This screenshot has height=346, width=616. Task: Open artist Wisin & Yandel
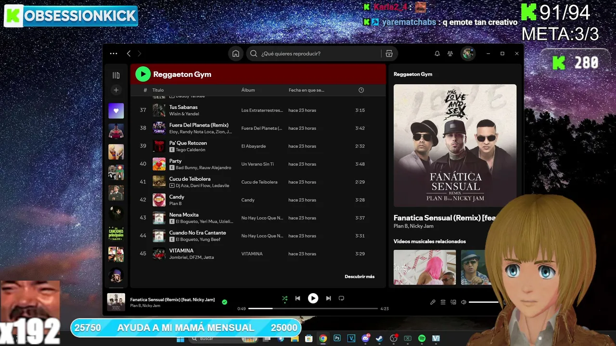pos(184,114)
